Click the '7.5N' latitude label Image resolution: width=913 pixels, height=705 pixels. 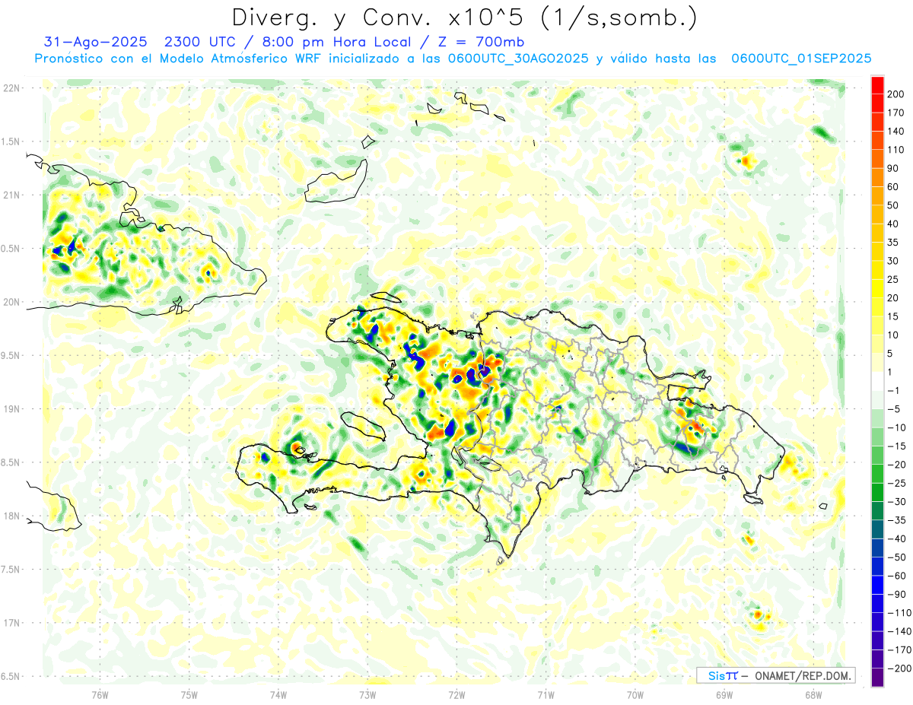tap(11, 570)
